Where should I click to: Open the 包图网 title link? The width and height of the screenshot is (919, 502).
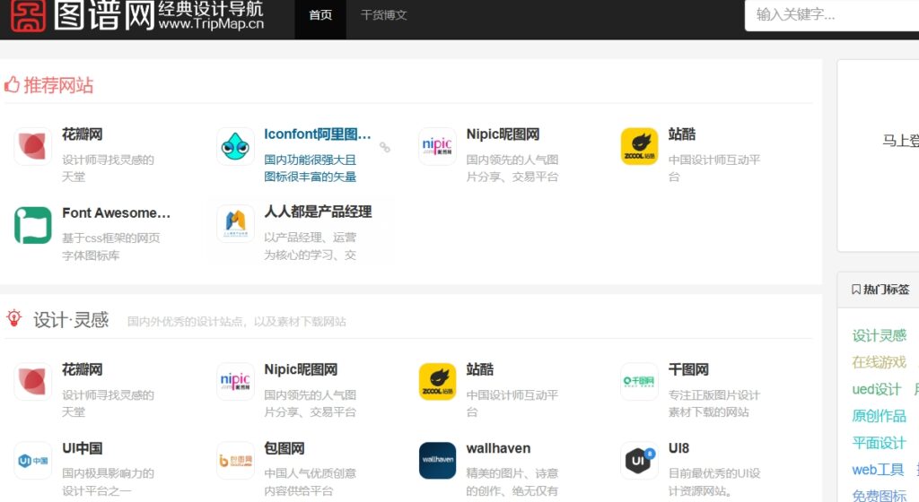pos(284,448)
